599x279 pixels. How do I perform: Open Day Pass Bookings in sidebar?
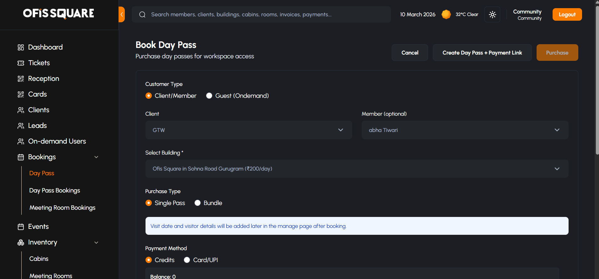(x=55, y=191)
